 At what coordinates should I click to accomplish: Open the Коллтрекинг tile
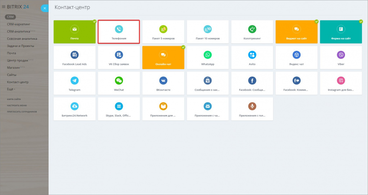click(x=252, y=32)
